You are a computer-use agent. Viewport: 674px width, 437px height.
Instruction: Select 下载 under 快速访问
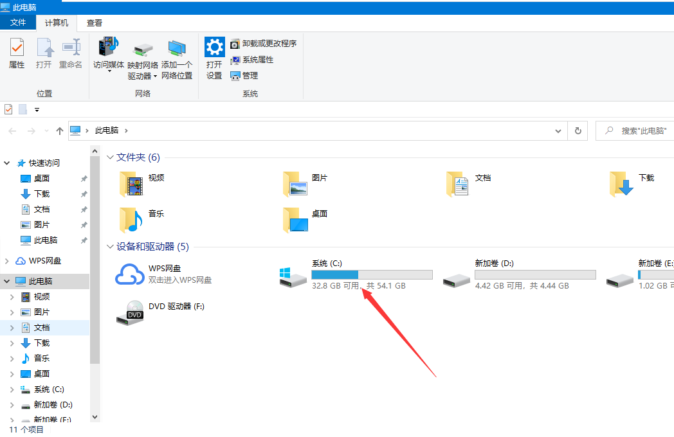(x=42, y=194)
